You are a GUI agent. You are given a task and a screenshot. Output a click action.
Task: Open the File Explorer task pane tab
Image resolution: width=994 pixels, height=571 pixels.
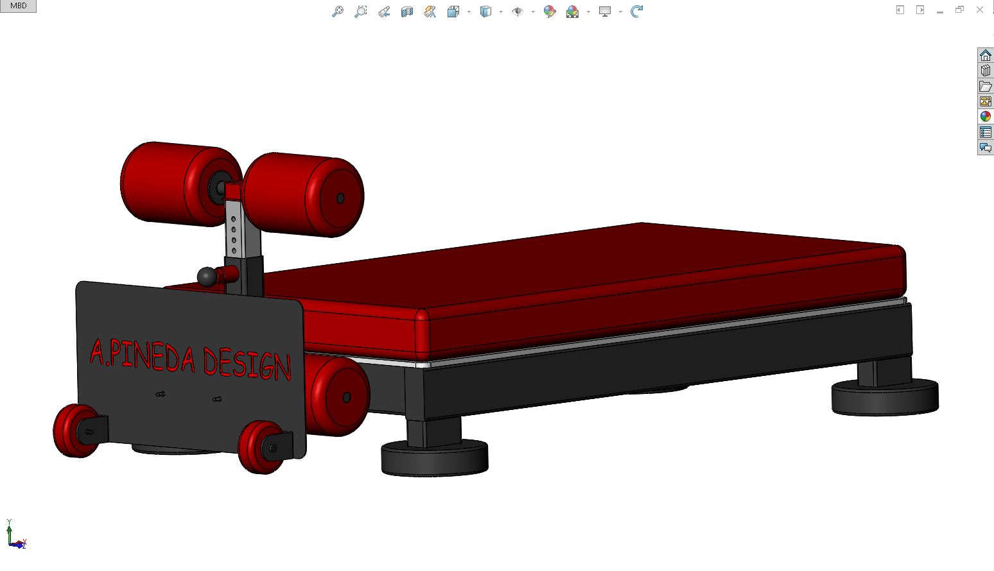point(986,86)
